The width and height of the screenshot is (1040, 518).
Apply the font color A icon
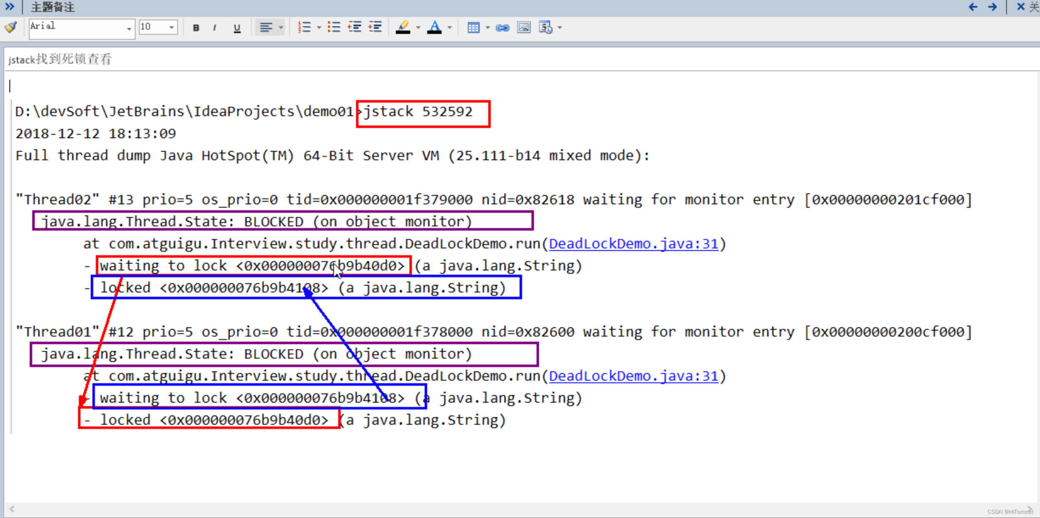pos(434,28)
